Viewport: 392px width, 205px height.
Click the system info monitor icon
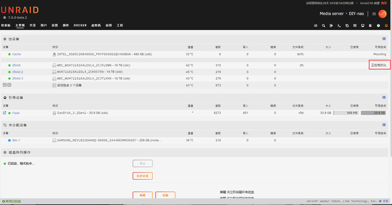(363, 25)
